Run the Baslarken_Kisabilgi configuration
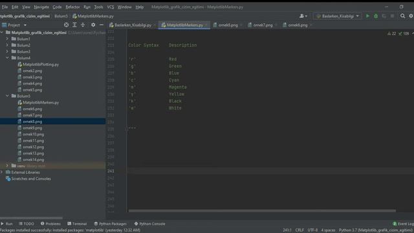 [x=367, y=16]
